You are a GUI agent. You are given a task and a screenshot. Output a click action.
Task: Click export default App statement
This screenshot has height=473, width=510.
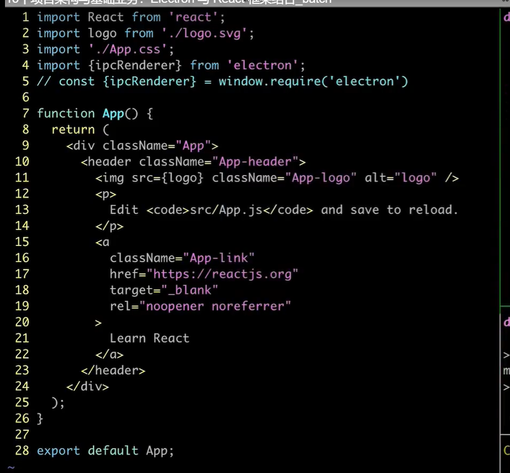coord(105,451)
